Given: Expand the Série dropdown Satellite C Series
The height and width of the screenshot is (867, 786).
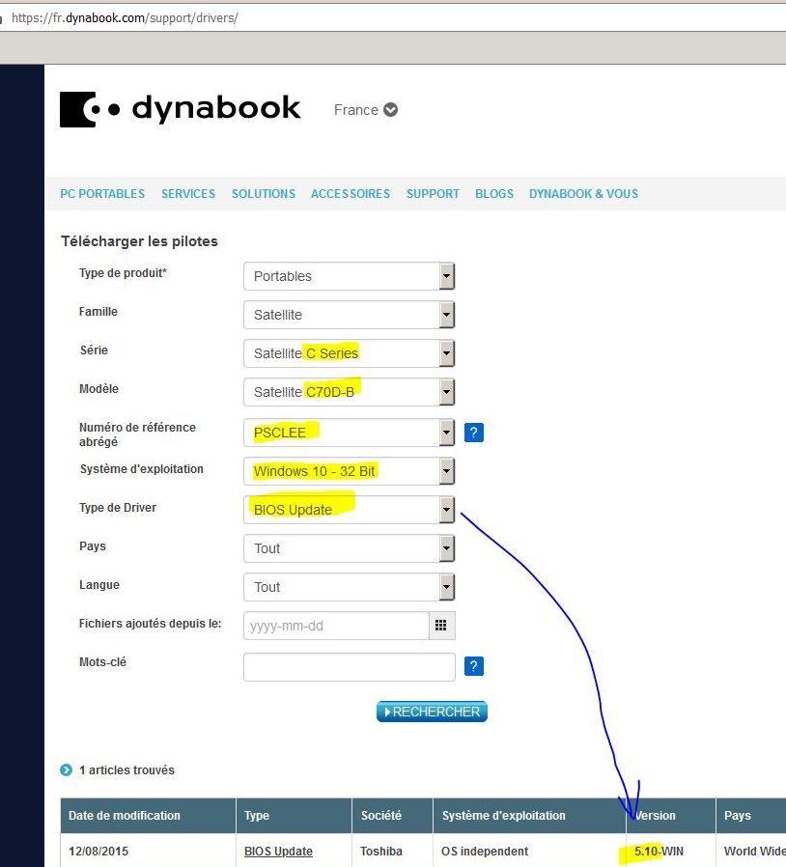Looking at the screenshot, I should pyautogui.click(x=349, y=353).
